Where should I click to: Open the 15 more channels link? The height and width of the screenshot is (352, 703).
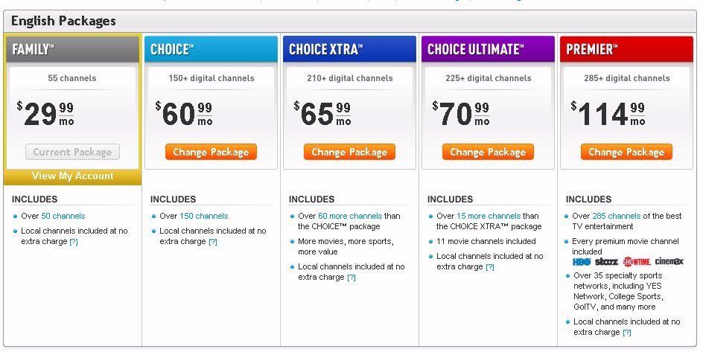(x=489, y=216)
